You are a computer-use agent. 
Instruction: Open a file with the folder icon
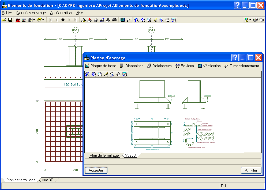click(4, 20)
